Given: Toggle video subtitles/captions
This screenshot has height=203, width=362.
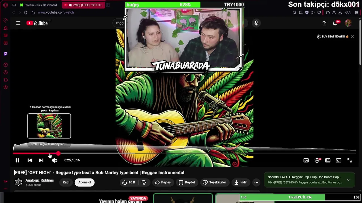Looking at the screenshot, I should pos(306,160).
